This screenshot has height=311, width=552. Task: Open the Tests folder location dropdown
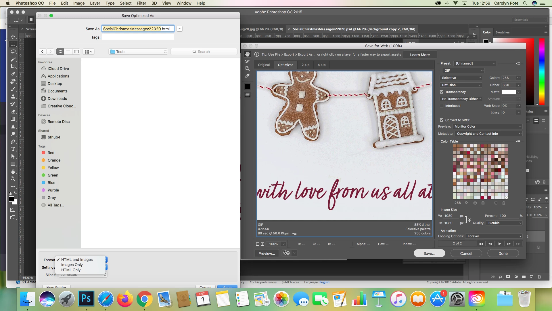(x=139, y=52)
